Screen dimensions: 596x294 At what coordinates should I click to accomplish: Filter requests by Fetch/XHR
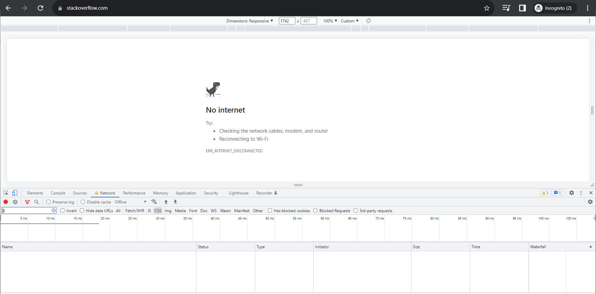[x=135, y=210]
